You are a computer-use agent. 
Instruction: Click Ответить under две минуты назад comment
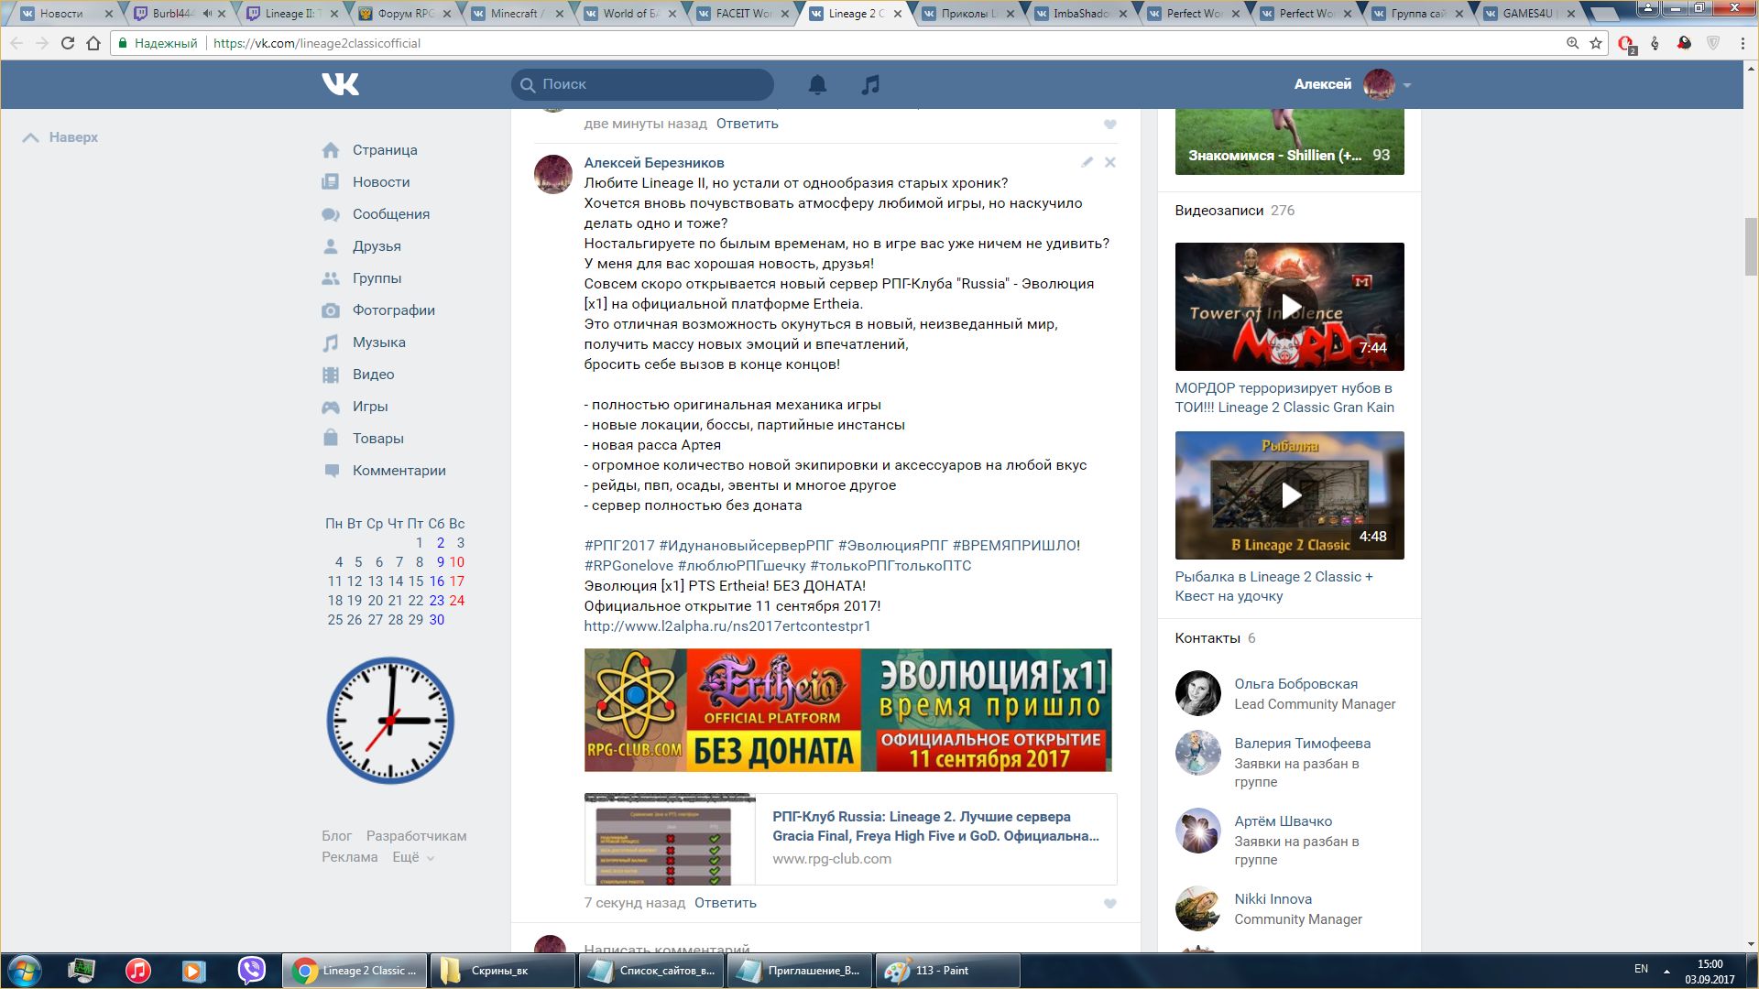pos(748,124)
